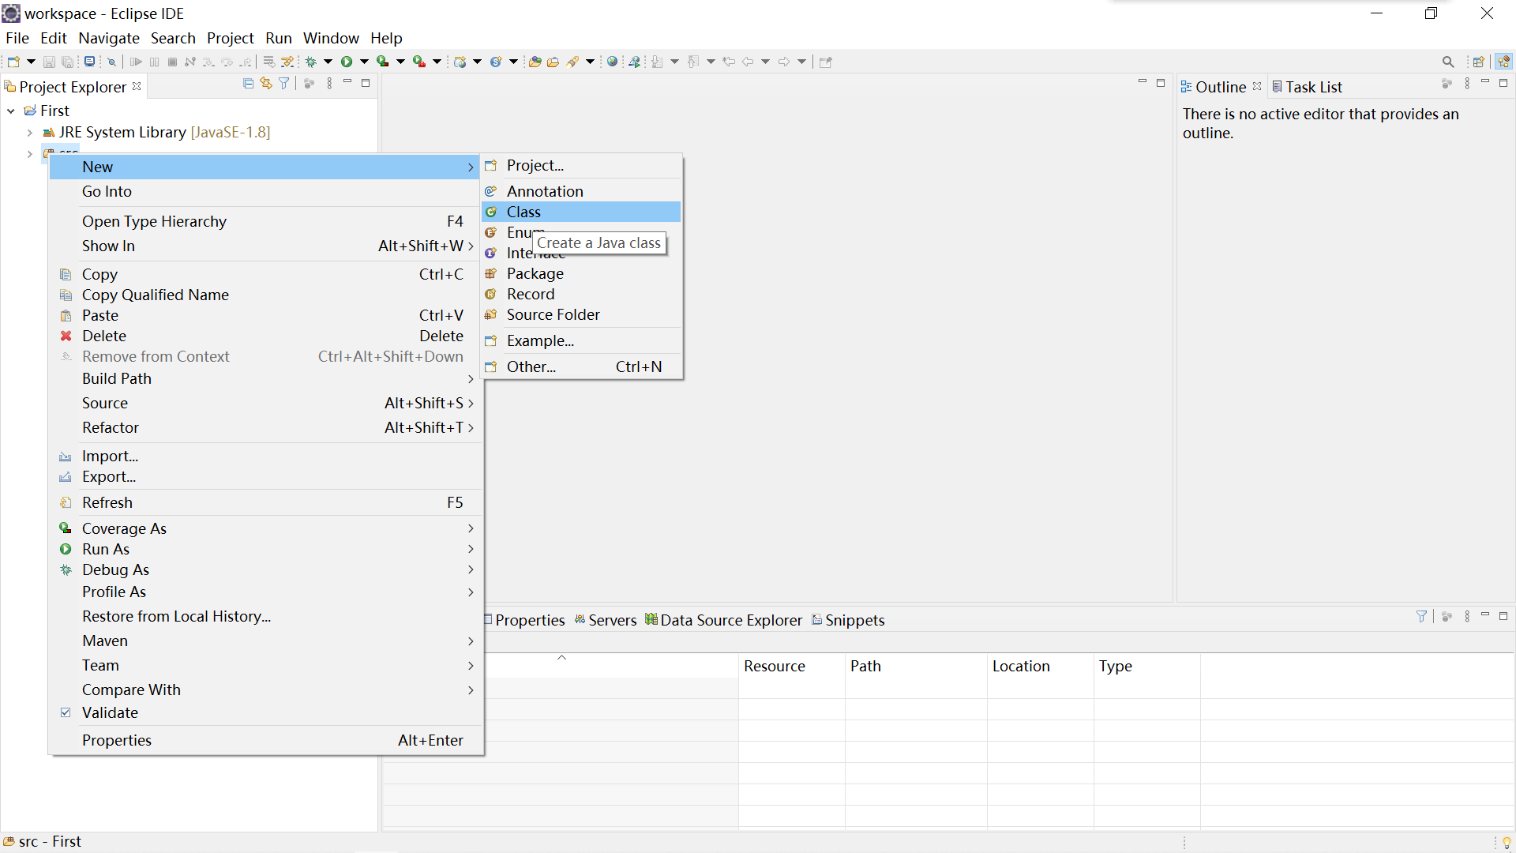The height and width of the screenshot is (853, 1516).
Task: Click Refresh in the context menu
Action: coord(265,502)
